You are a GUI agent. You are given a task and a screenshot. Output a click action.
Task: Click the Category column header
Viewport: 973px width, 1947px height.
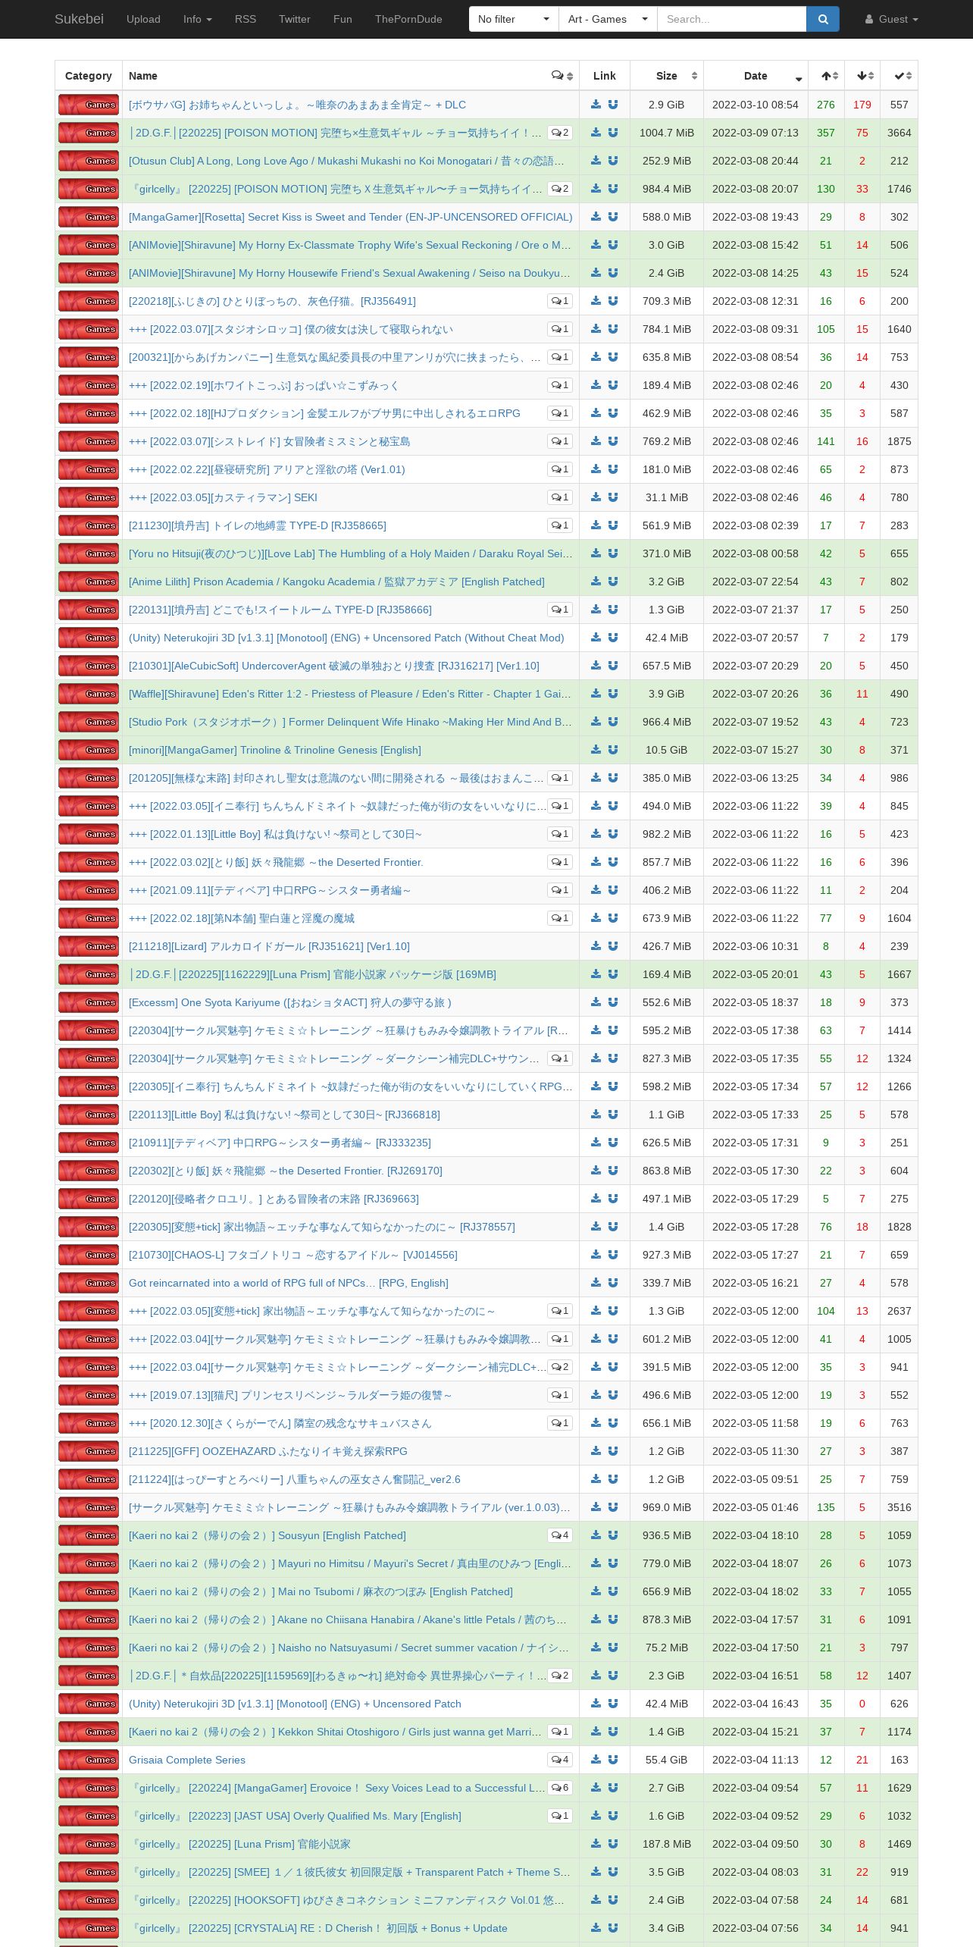(89, 76)
